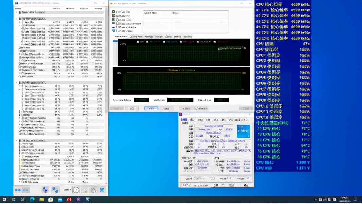This screenshot has height=204, width=362.
Task: Click the Clear button in stability test
Action: (x=151, y=108)
